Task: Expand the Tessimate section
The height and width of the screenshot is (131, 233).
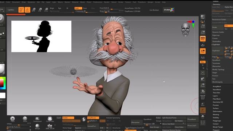Action: click(216, 63)
